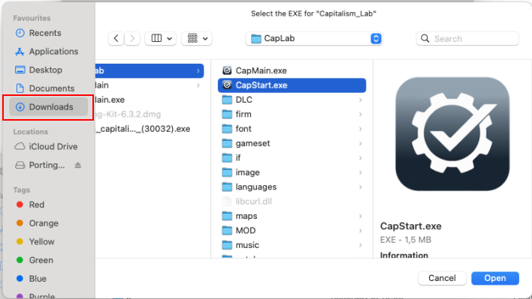Expand the font folder chevron

[361, 129]
